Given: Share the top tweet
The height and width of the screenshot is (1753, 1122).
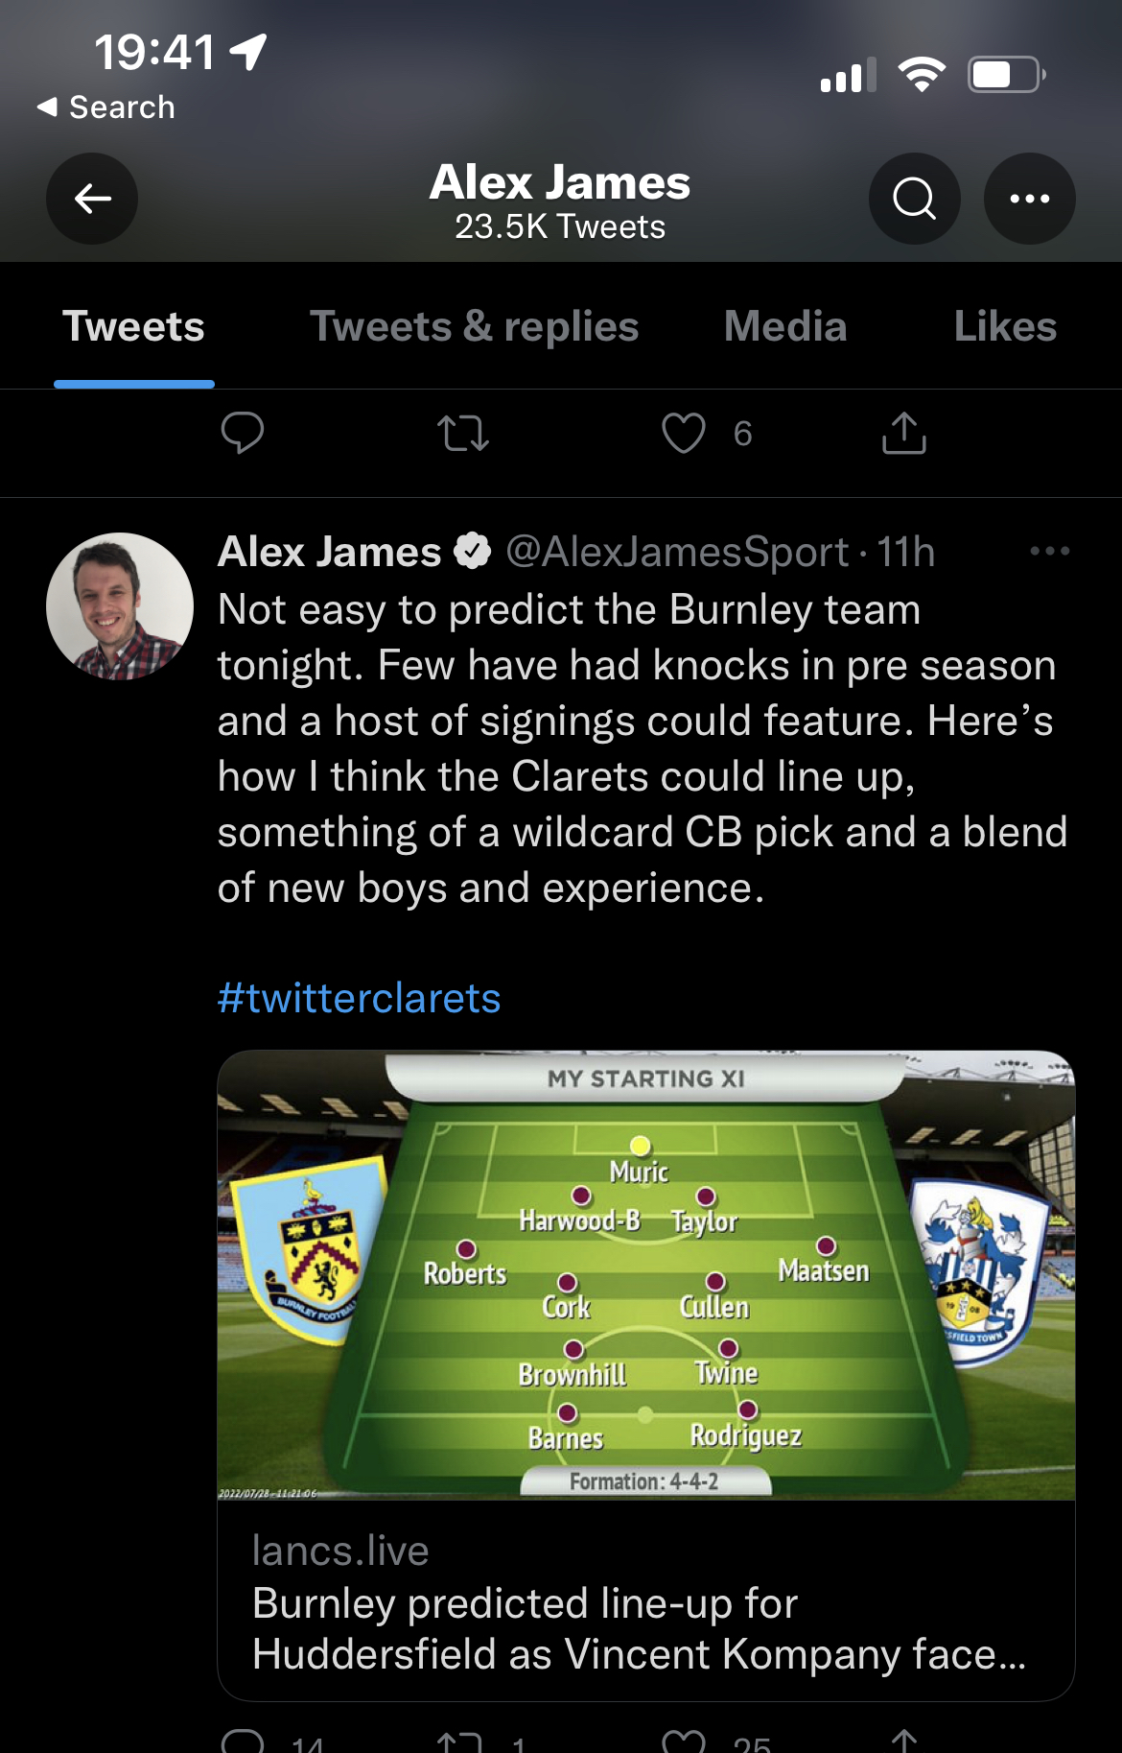Looking at the screenshot, I should pos(903,433).
